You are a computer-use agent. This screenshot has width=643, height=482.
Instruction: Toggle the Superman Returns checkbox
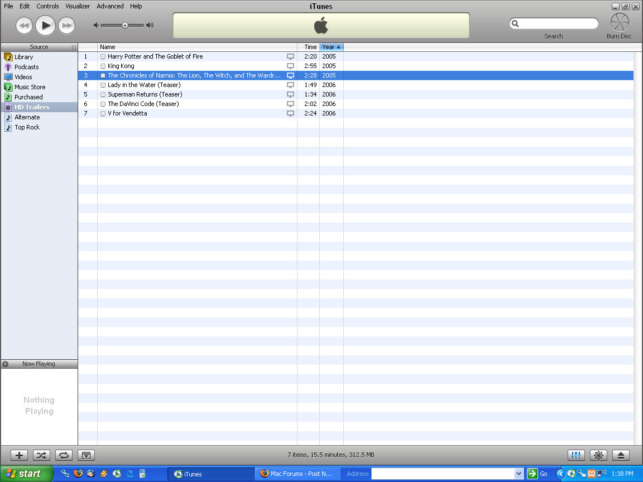103,94
